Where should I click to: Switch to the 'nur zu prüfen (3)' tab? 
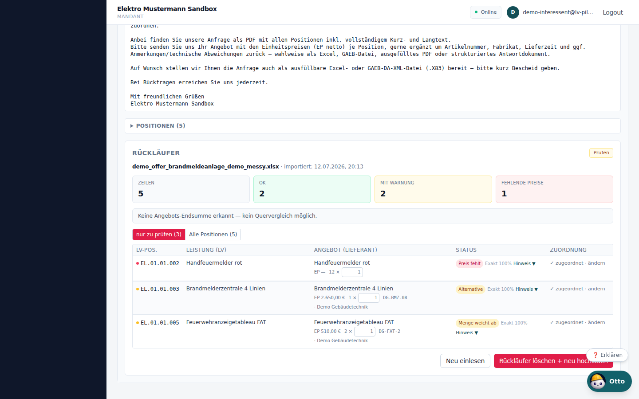[159, 235]
